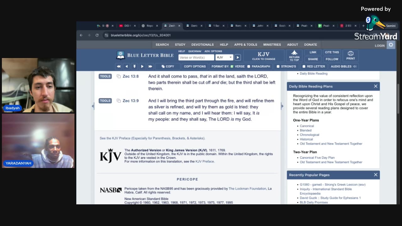
Task: Switch to the Romans browser tab
Action: click(239, 26)
